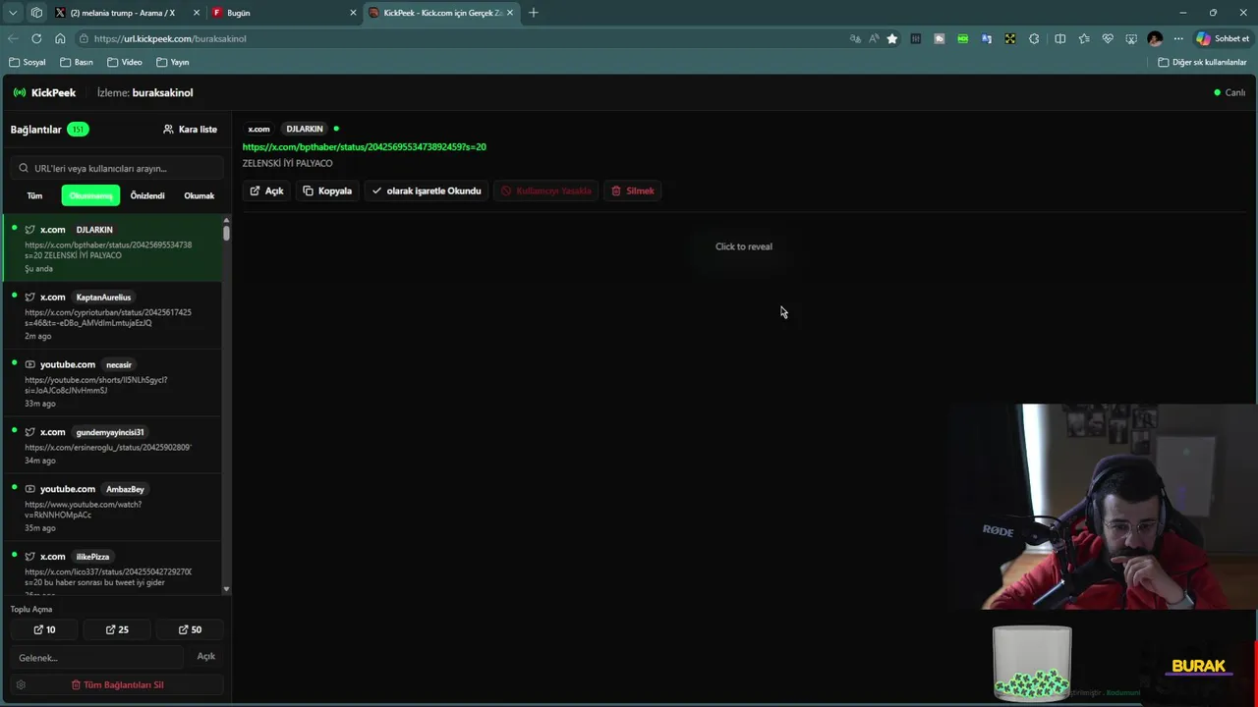
Task: Switch to the Bugün browser tab
Action: tap(285, 13)
